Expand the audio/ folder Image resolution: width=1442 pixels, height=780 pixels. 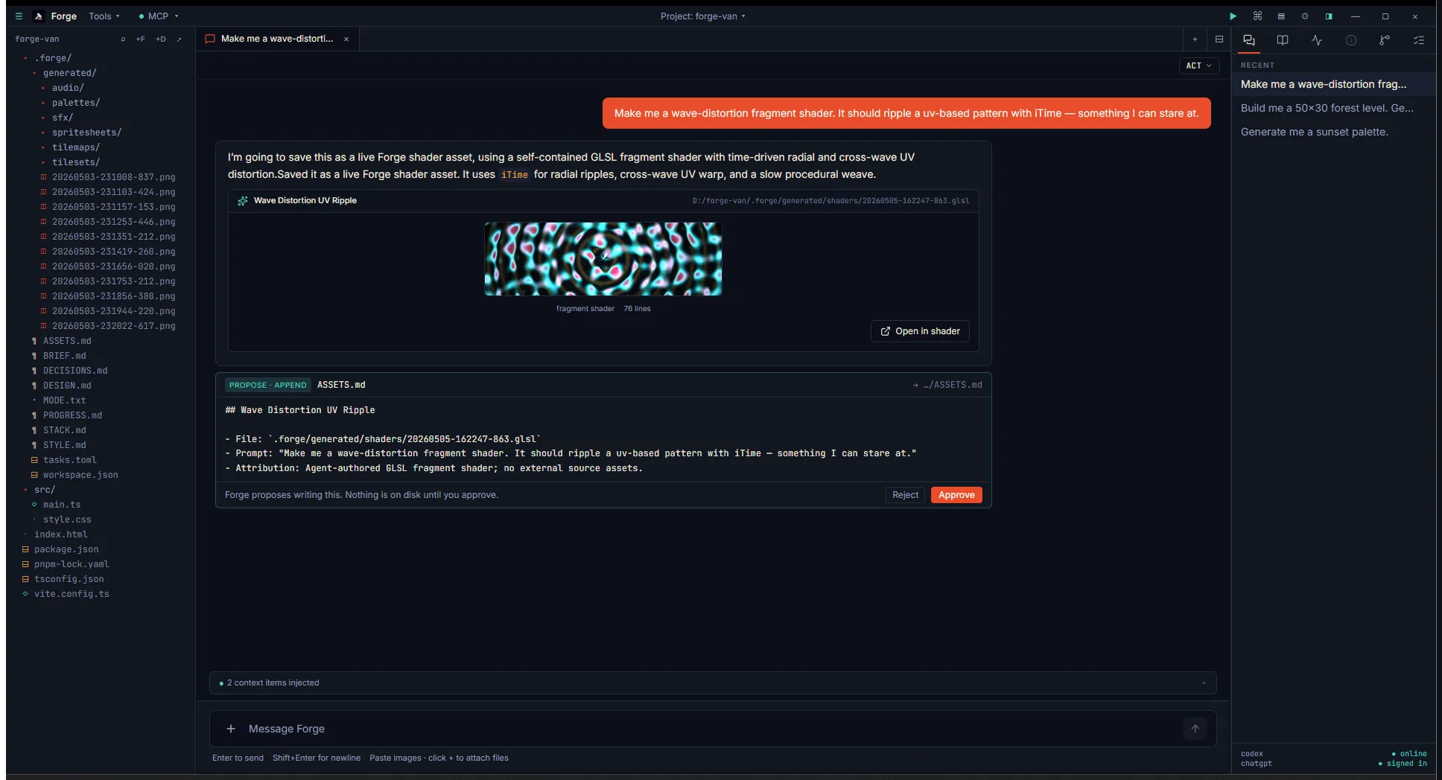(x=67, y=88)
